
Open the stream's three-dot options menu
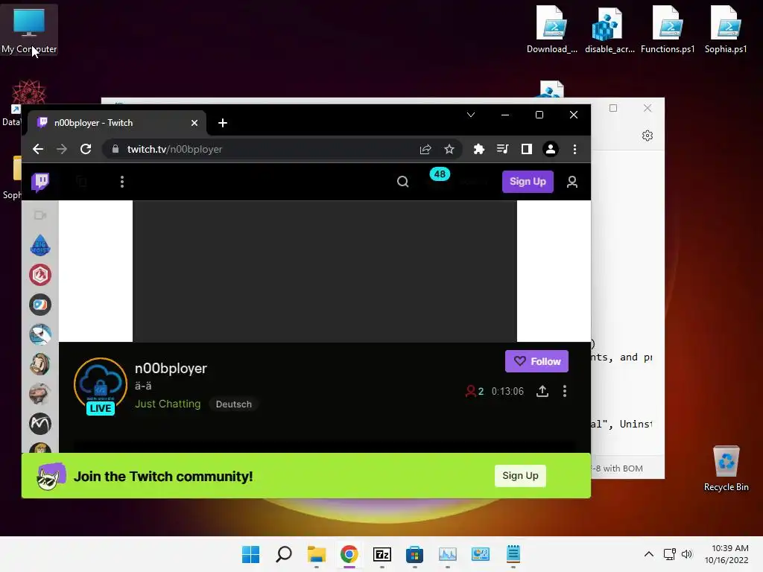coord(565,391)
